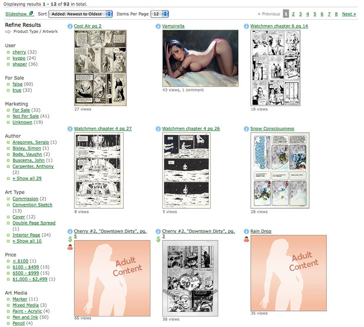Viewport: 364px width, 327px height.
Task: Filter by art media Pencil
Action: [x=19, y=323]
